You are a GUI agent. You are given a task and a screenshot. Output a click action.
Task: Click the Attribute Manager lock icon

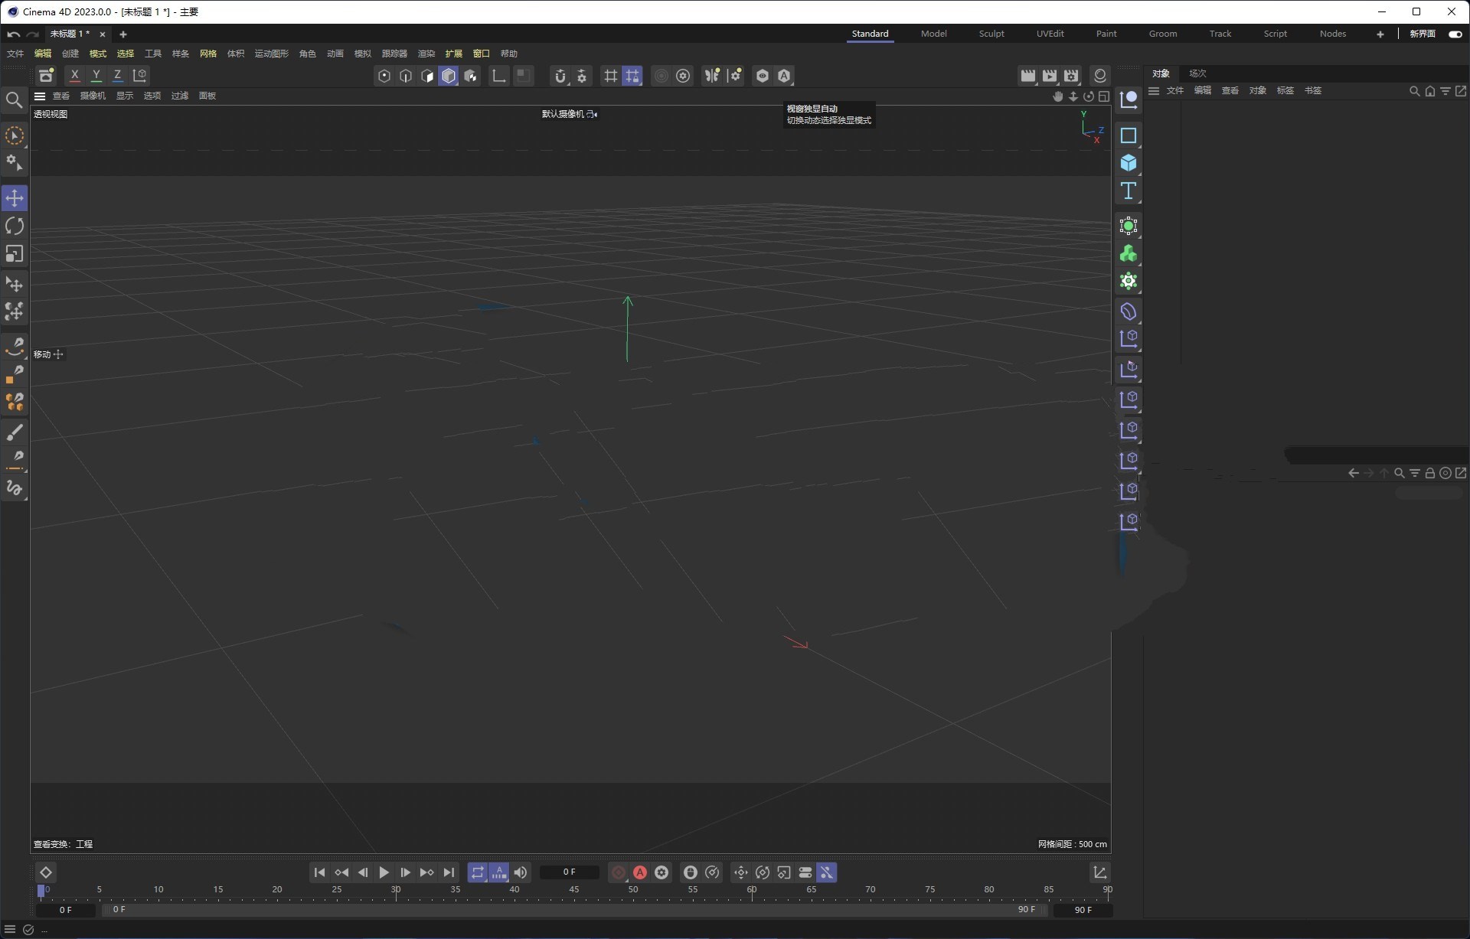tap(1429, 473)
